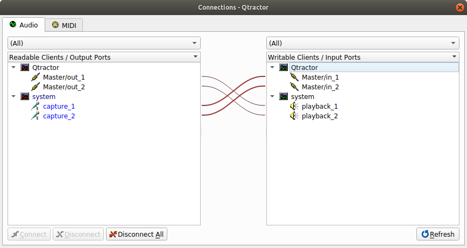The height and width of the screenshot is (248, 467).
Task: Select Master/in_2 input port
Action: pyautogui.click(x=320, y=87)
